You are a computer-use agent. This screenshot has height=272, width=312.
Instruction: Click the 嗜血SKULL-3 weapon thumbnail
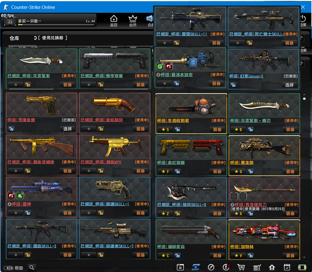coord(41,231)
